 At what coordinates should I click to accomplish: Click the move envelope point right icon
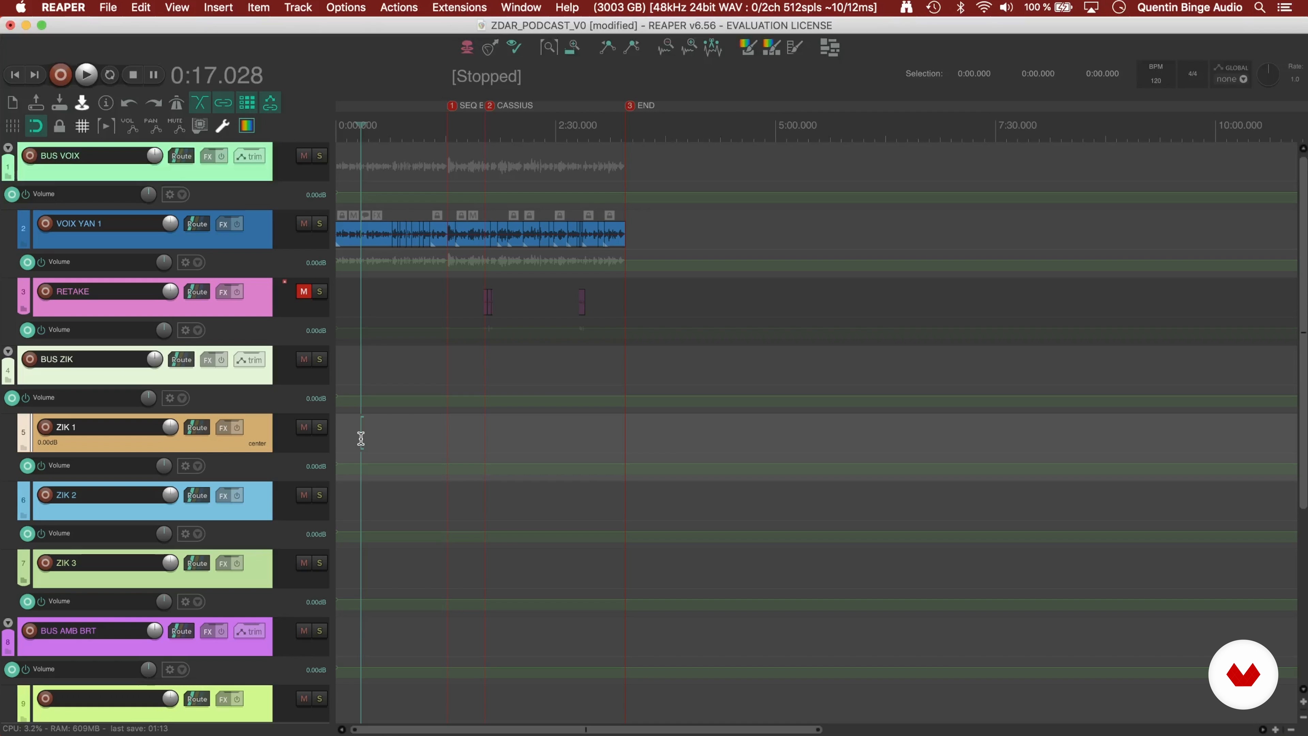coord(631,48)
